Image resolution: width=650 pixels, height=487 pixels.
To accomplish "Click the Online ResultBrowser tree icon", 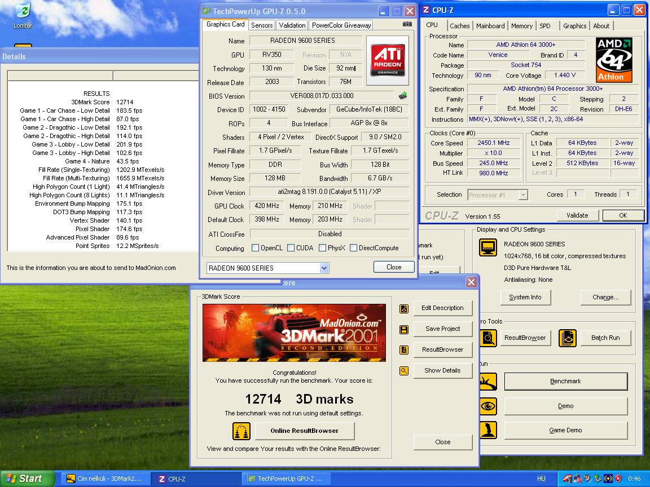I will point(241,431).
